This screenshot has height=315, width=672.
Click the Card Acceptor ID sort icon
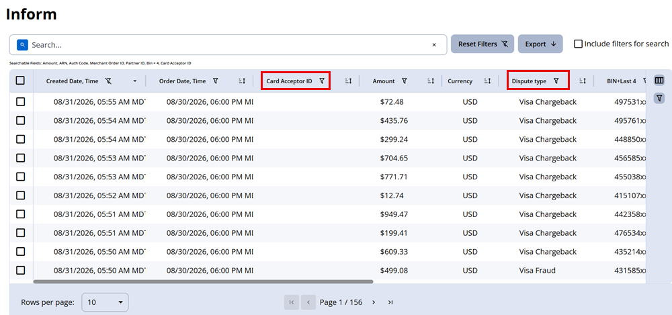pos(348,81)
